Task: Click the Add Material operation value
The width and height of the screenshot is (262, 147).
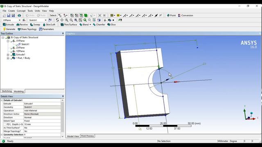Action: 42,111
